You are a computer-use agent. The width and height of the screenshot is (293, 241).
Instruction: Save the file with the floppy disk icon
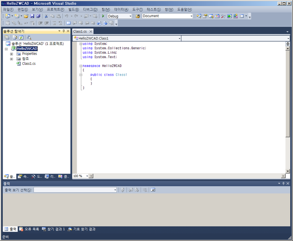tap(32, 16)
